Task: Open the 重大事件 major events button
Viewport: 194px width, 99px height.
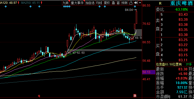Action: coord(77,3)
